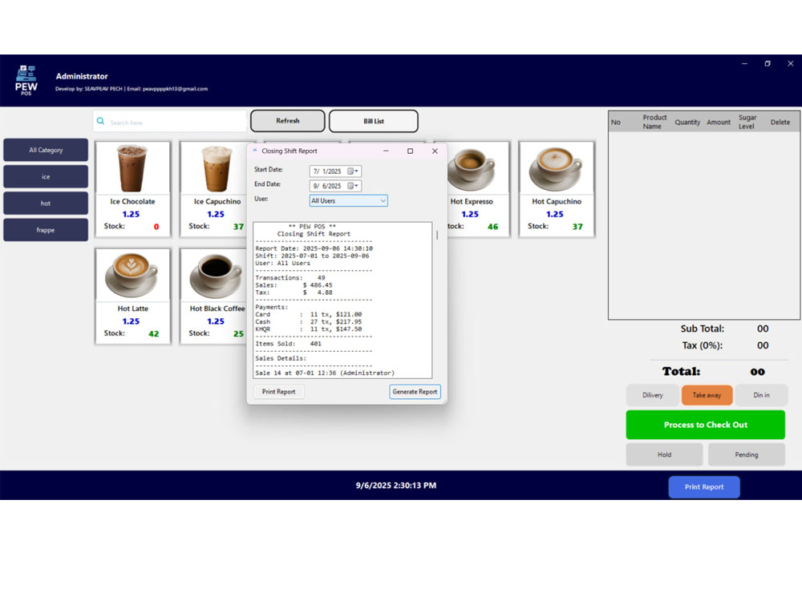802x601 pixels.
Task: Expand the User dropdown showing All Users
Action: (348, 201)
